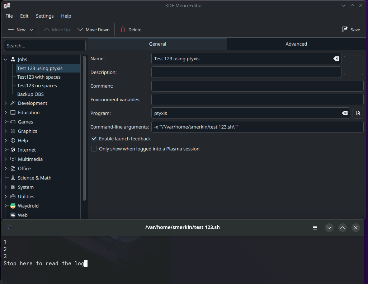This screenshot has width=368, height=284.
Task: Enable showing only in Plasma session
Action: tap(94, 148)
